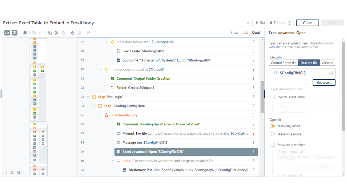Collapse the Loop on line 30
Viewport: 347px width, 195px height.
[113, 161]
